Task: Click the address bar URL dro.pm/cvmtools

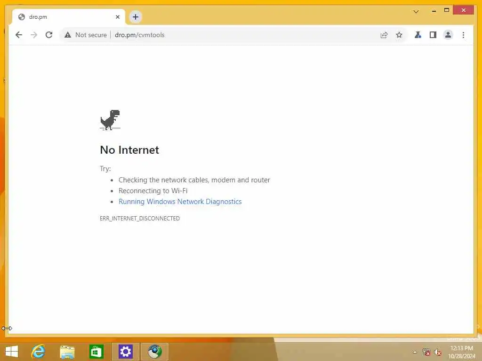Action: pos(139,35)
